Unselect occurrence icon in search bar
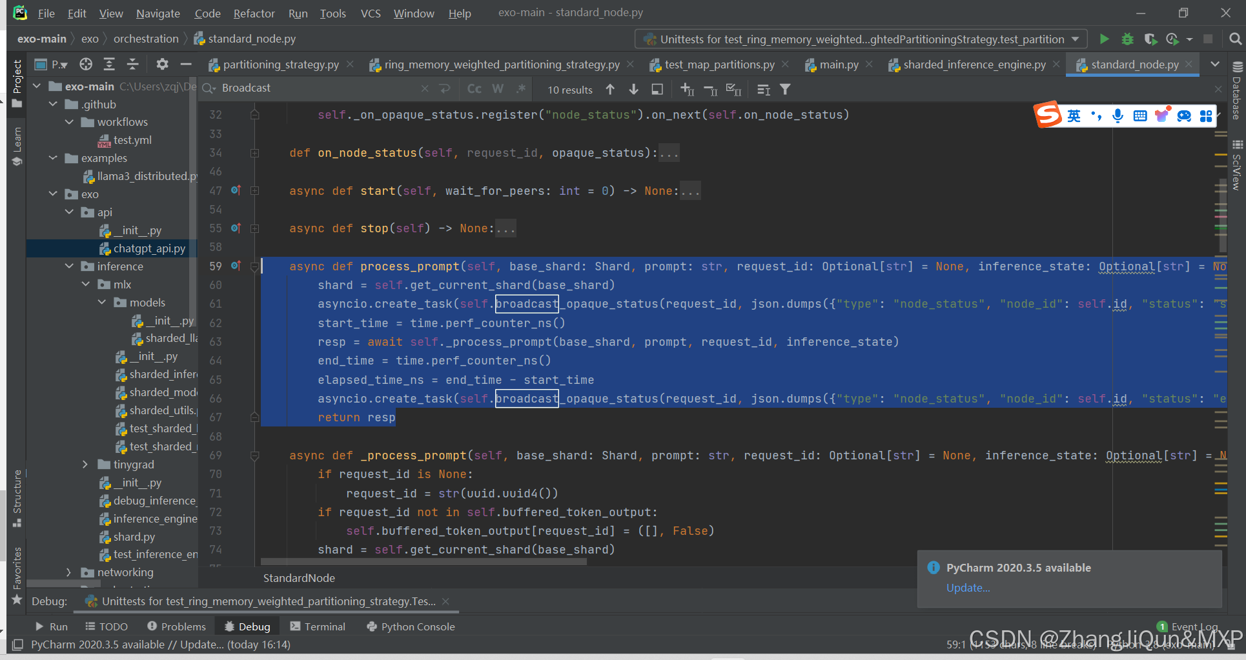The height and width of the screenshot is (660, 1246). 710,89
